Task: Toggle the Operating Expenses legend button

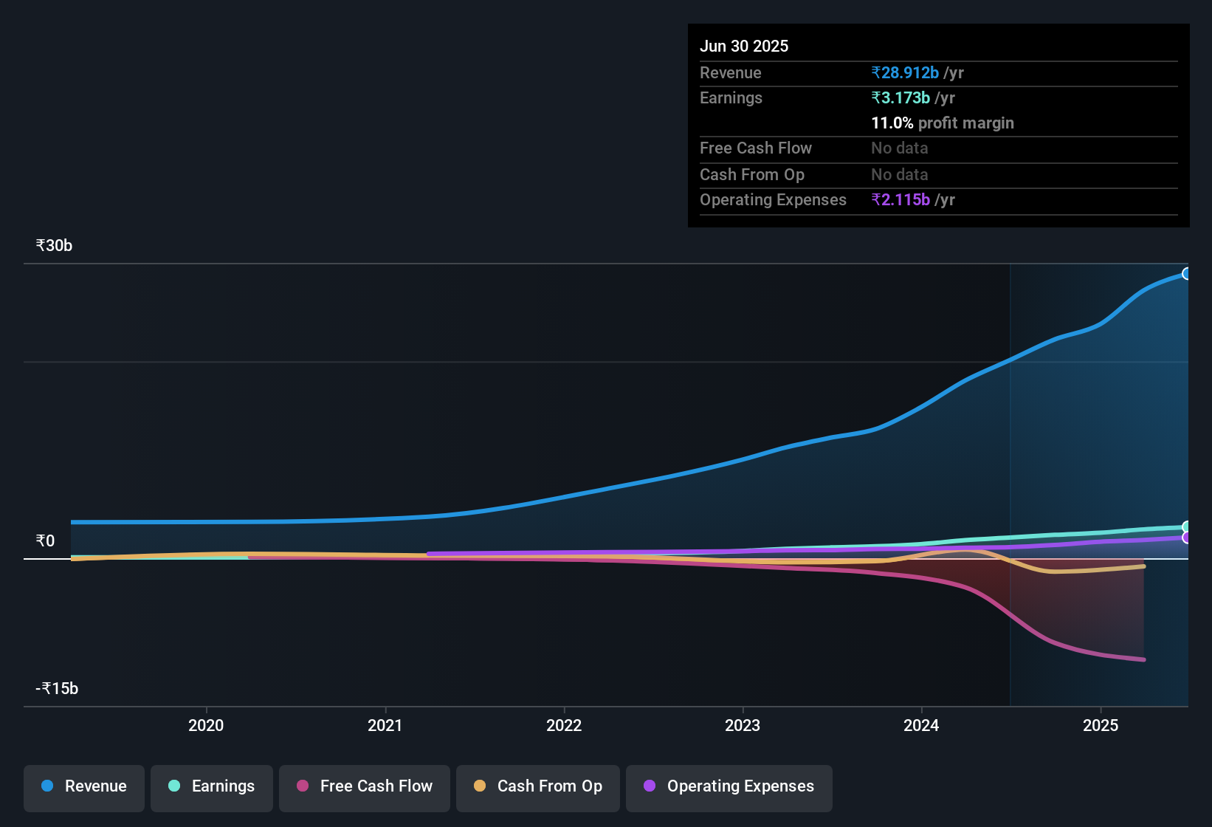Action: click(729, 788)
